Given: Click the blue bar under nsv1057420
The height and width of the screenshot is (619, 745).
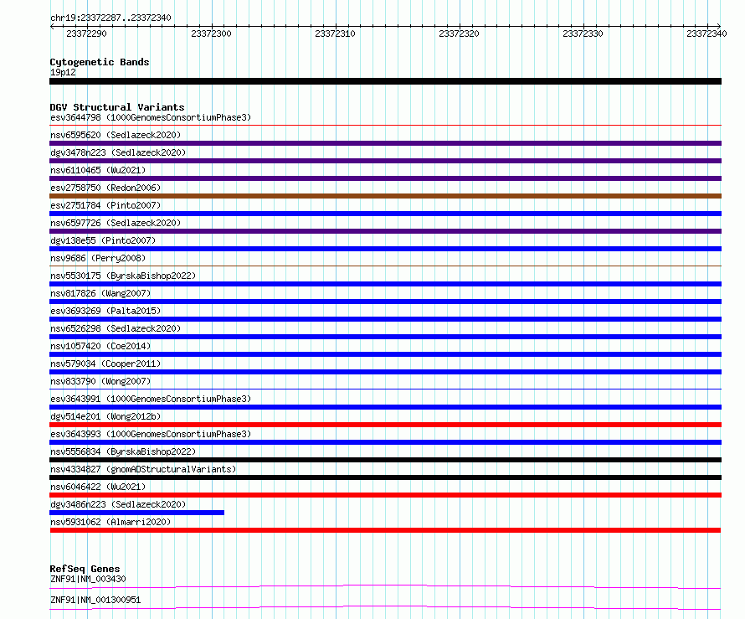Looking at the screenshot, I should pyautogui.click(x=385, y=354).
